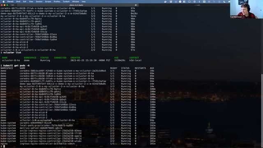Click the '1h39m20s' age value
This screenshot has height=148, width=263.
click(x=120, y=60)
